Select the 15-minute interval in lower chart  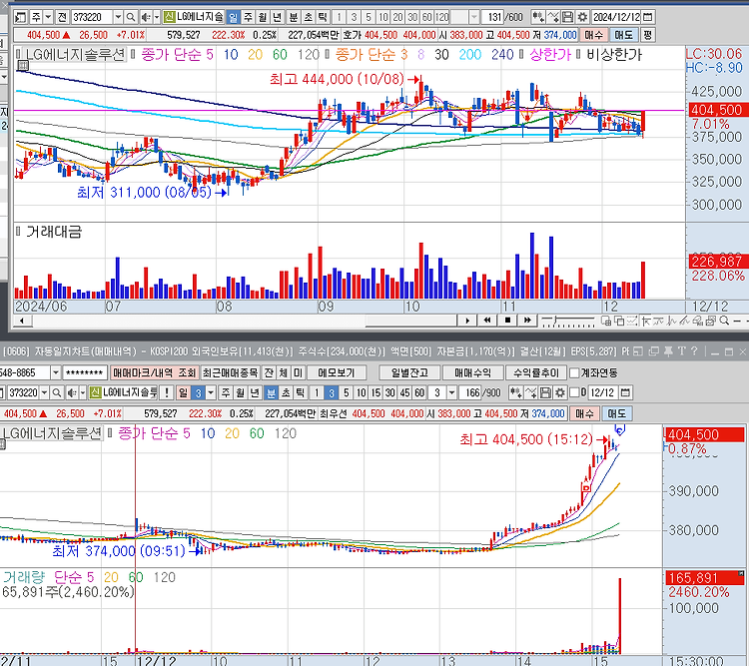tap(375, 392)
